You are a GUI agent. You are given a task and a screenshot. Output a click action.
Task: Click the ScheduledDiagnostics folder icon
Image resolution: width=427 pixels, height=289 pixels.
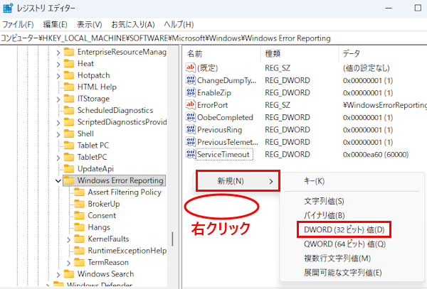(69, 110)
